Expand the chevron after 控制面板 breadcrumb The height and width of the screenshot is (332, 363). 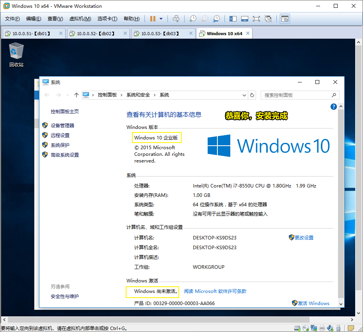(121, 95)
